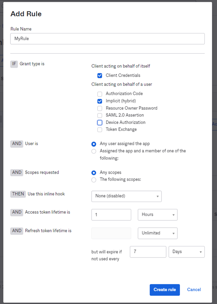Open the inline hook None (disabled) dropdown
Viewport: 217px width, 304px height.
point(127,196)
